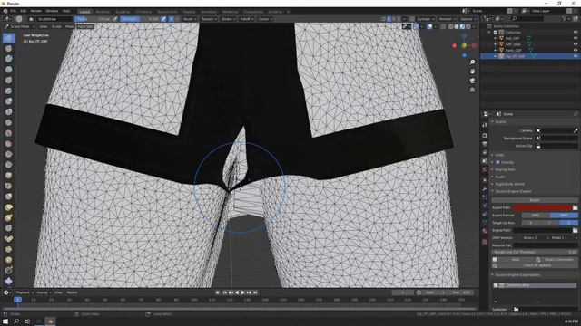
Task: Click the Steam Community button
Action: click(x=556, y=260)
